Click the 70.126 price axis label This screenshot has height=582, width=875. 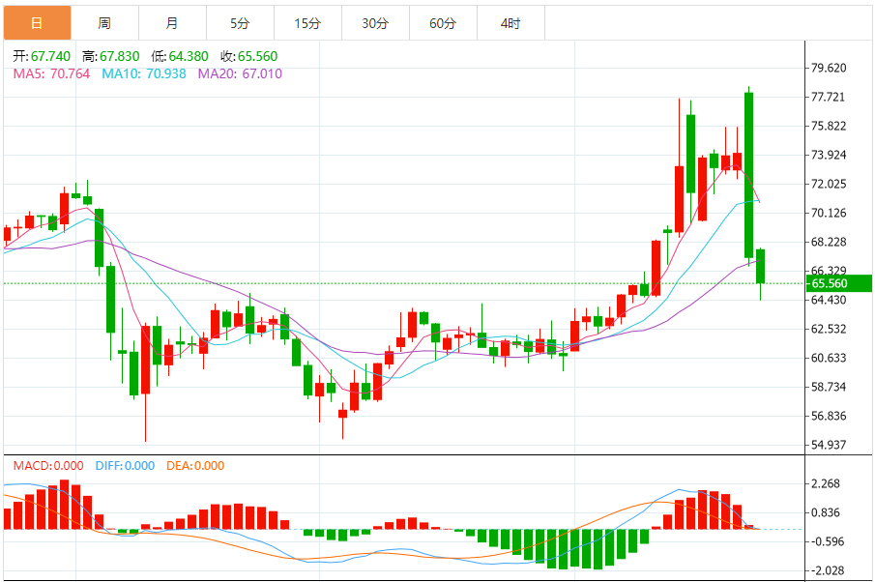coord(829,213)
